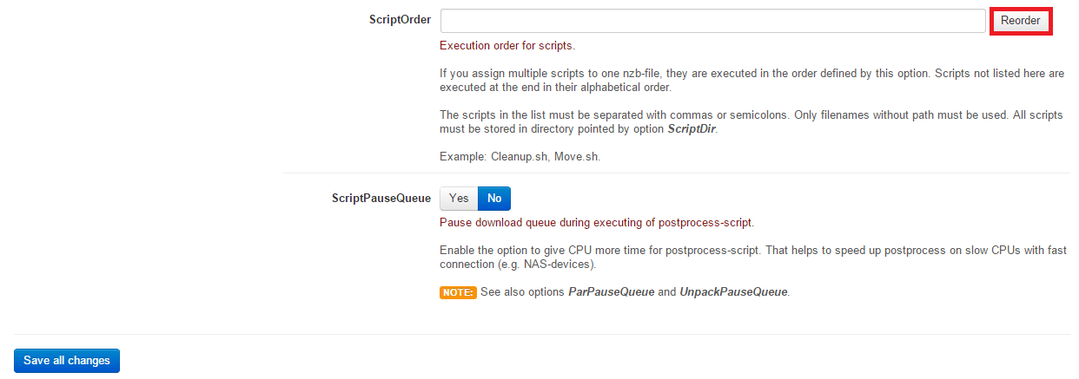Click the paragraph about assigning multiple scripts

pyautogui.click(x=751, y=74)
